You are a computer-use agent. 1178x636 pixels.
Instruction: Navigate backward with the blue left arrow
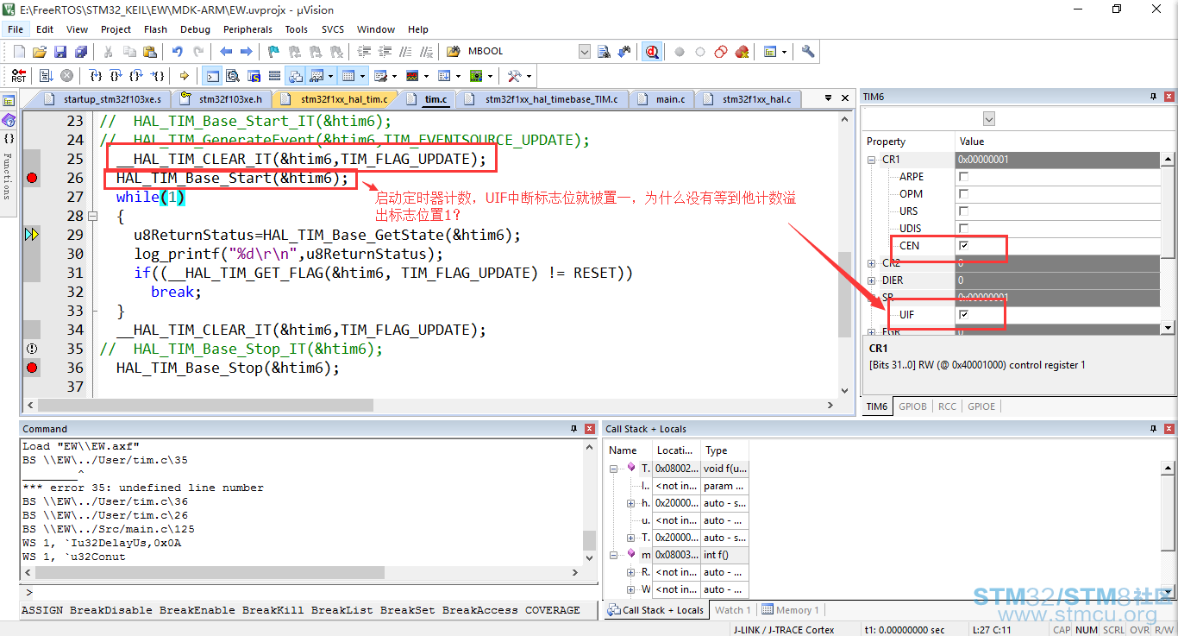coord(226,52)
